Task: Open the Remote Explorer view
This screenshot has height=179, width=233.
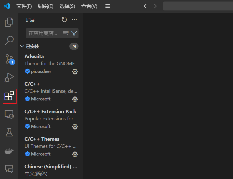Action: click(x=9, y=114)
